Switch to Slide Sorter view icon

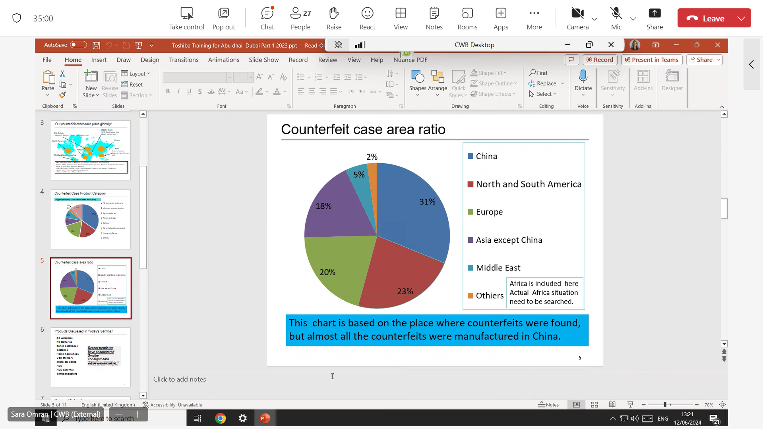tap(595, 405)
